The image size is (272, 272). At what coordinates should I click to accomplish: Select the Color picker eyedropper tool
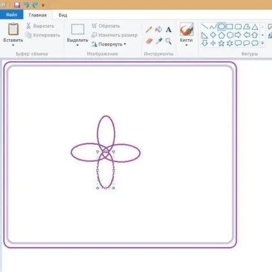(x=159, y=41)
